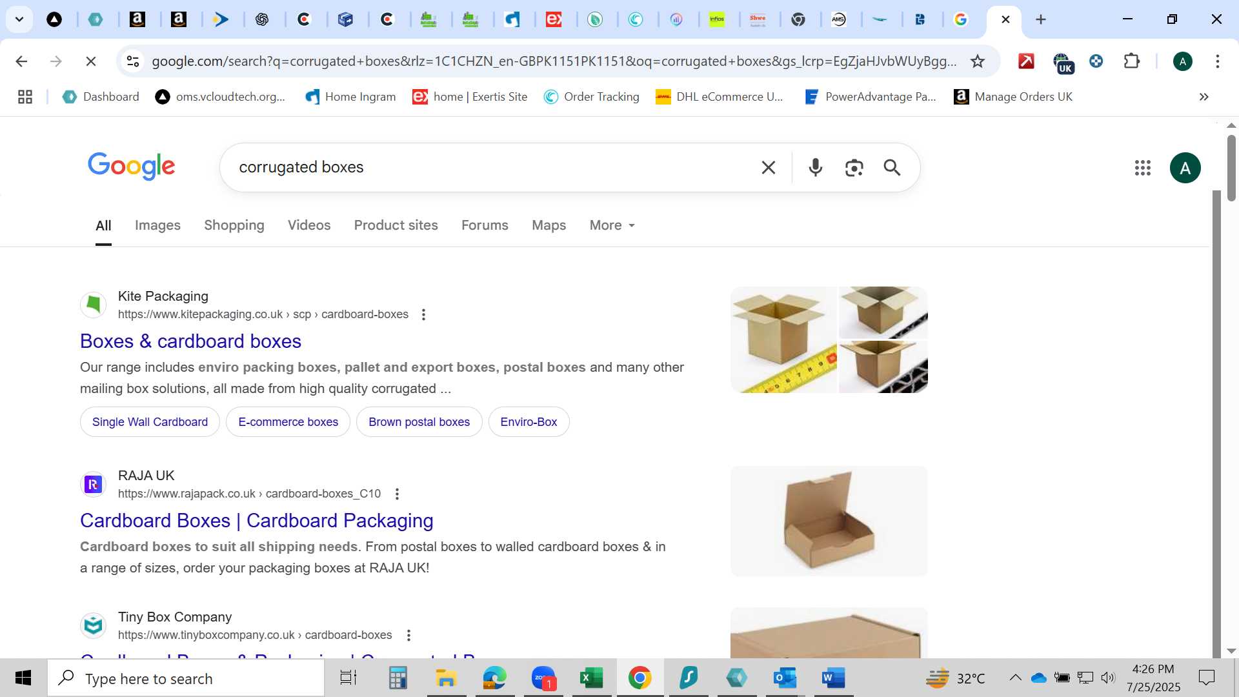1239x697 pixels.
Task: Open Google Lens image search
Action: 854,168
